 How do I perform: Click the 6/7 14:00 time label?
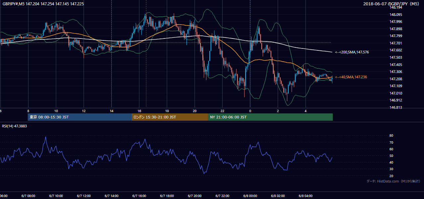coord(111,196)
